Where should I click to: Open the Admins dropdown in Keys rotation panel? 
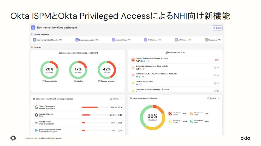[x=213, y=98]
